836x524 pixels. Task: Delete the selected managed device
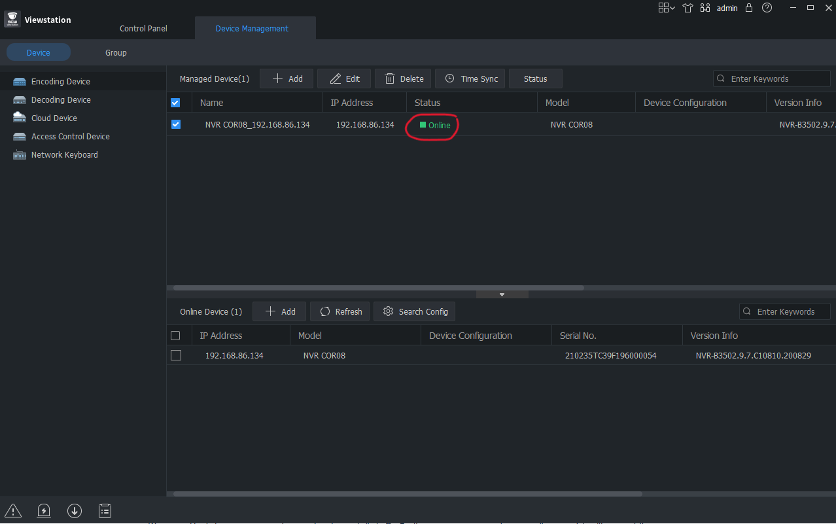coord(403,79)
